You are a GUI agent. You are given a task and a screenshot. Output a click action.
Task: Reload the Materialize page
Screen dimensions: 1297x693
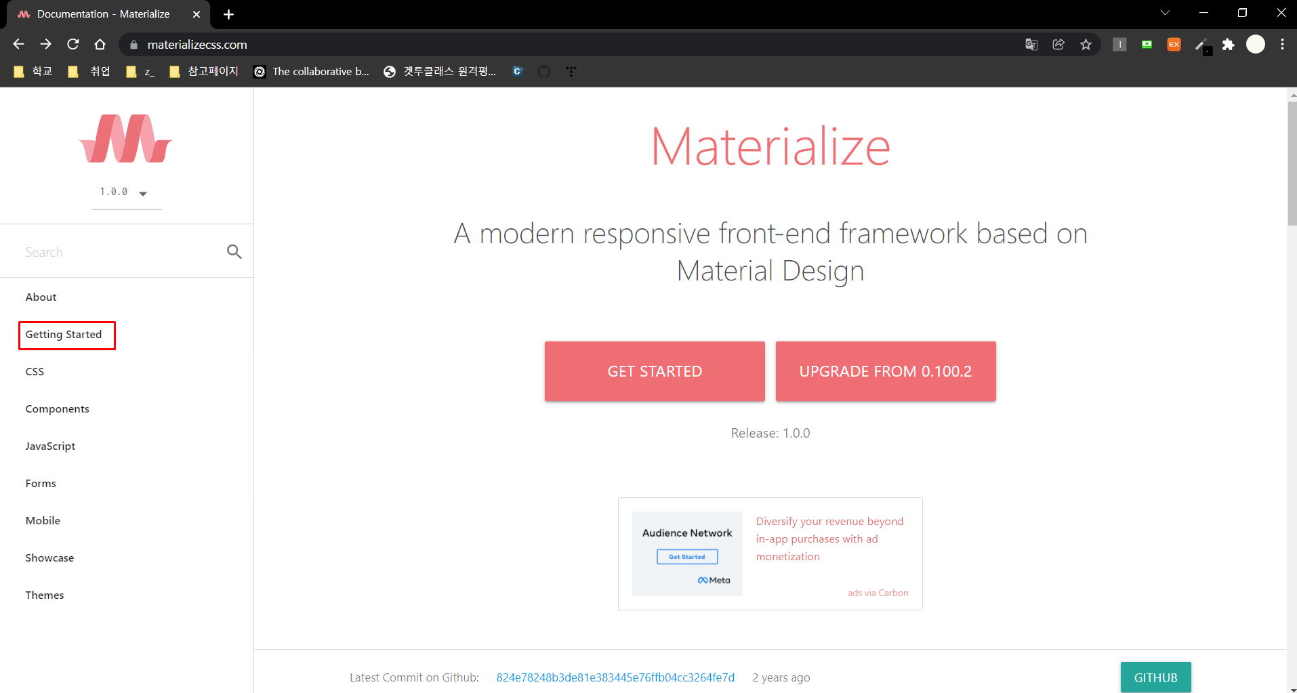pos(73,44)
